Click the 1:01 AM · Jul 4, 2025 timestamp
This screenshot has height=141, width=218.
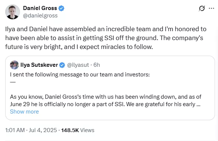coord(31,130)
